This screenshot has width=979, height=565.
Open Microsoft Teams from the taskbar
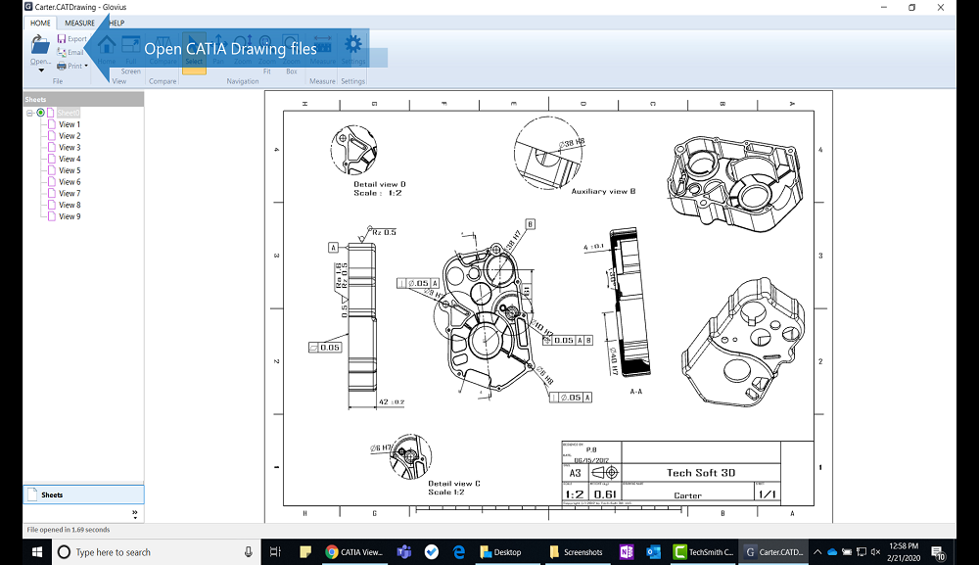coord(404,552)
